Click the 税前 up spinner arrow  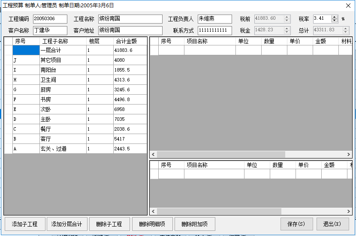(287, 17)
